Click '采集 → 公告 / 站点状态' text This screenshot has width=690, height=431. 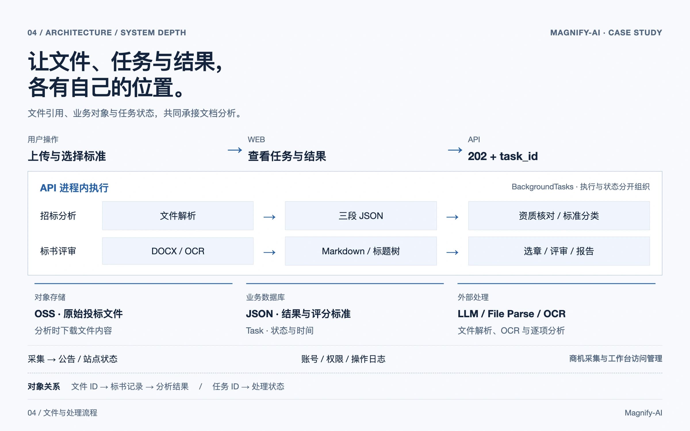(73, 359)
